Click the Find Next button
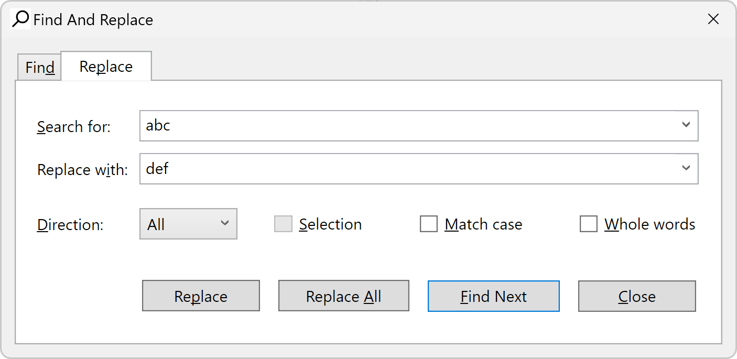 [494, 296]
